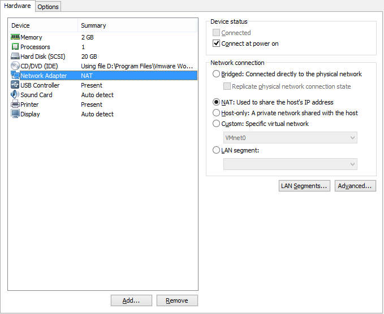Image resolution: width=384 pixels, height=314 pixels.
Task: Select the CD/DVD (IDE) disc icon
Action: tap(15, 66)
